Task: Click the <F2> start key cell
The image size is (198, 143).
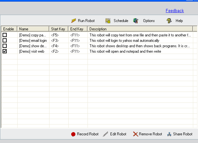Action: (x=59, y=51)
